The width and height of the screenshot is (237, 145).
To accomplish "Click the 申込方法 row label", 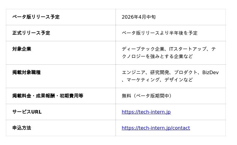I will tap(22, 128).
